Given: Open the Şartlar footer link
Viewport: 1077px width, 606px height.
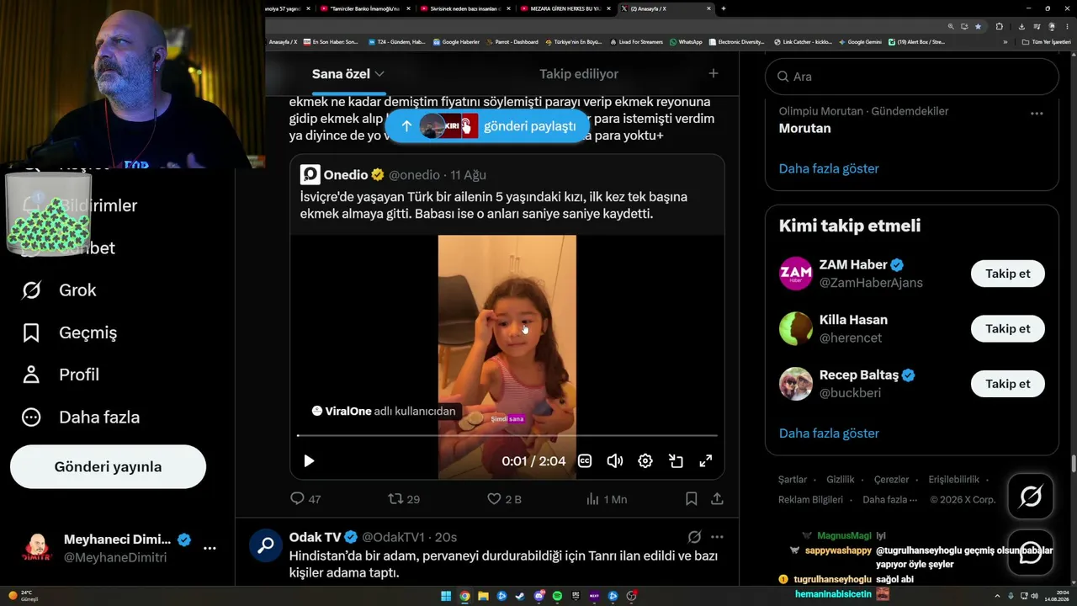Looking at the screenshot, I should (793, 479).
